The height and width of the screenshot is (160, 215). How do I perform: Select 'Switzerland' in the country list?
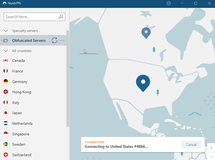click(x=21, y=155)
